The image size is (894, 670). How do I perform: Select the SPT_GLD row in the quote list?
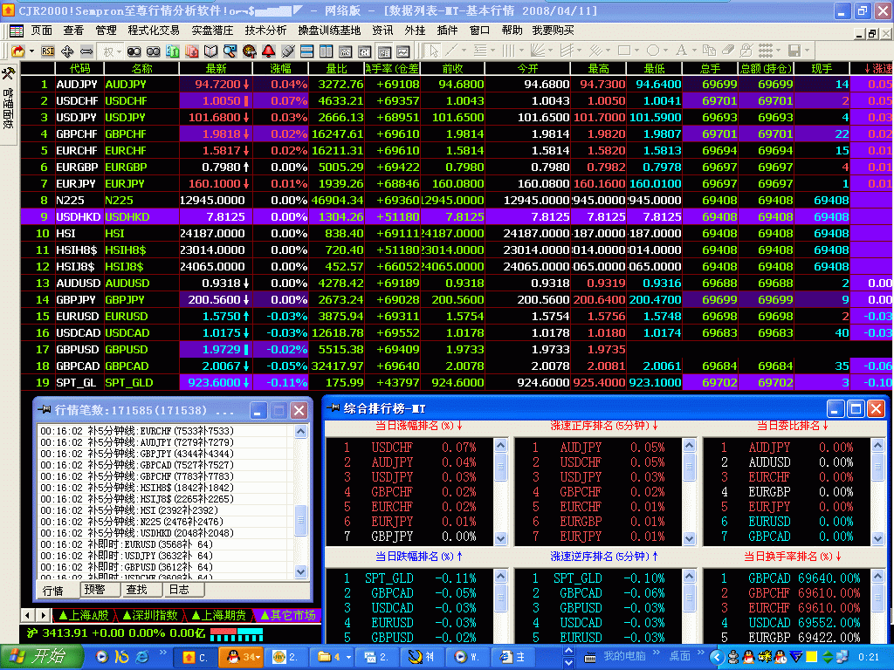click(x=456, y=383)
